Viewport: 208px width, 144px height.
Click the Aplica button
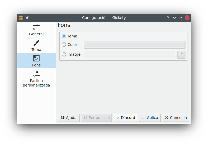pyautogui.click(x=150, y=118)
